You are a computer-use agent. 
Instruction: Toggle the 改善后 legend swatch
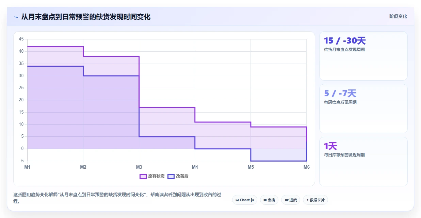(171, 176)
